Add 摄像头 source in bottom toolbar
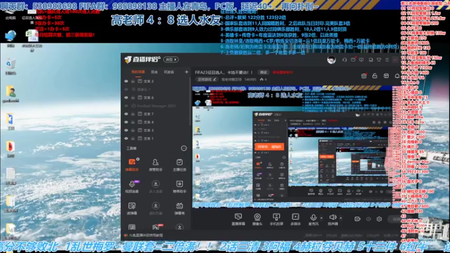The width and height of the screenshot is (450, 253). 257,219
